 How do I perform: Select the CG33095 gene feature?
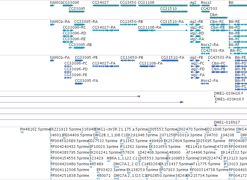[x=77, y=12]
